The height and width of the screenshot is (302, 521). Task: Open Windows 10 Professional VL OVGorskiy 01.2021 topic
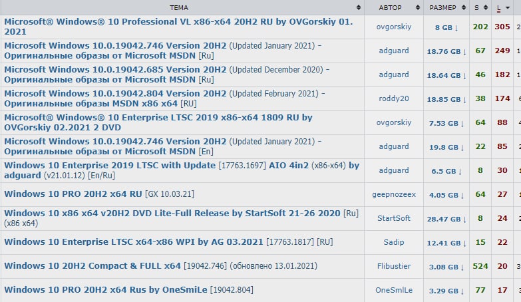click(x=178, y=27)
